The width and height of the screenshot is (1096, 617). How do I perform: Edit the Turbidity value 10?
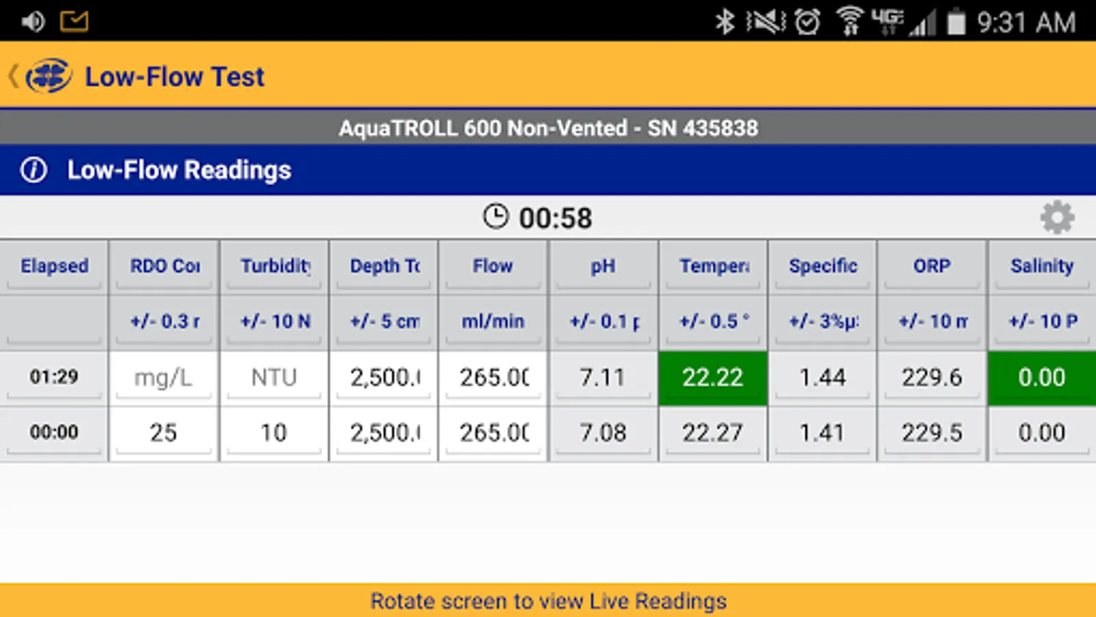[x=274, y=433]
